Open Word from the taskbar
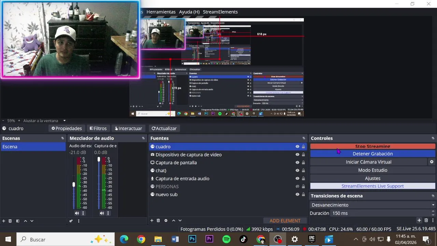437x246 pixels. click(175, 239)
